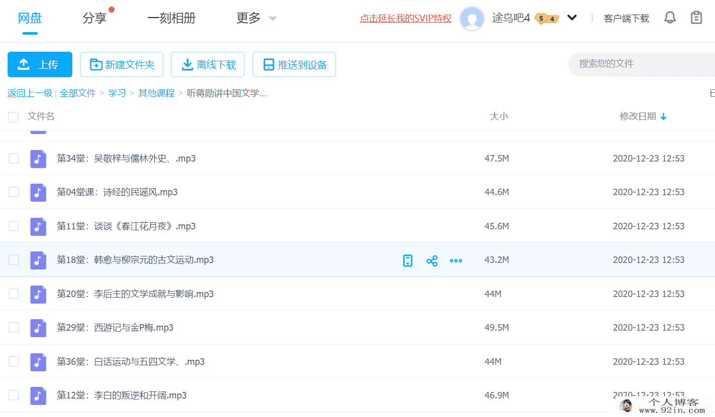Check the box for 第36堂 白话运动
Viewport: 715px width, 417px height.
pos(14,362)
